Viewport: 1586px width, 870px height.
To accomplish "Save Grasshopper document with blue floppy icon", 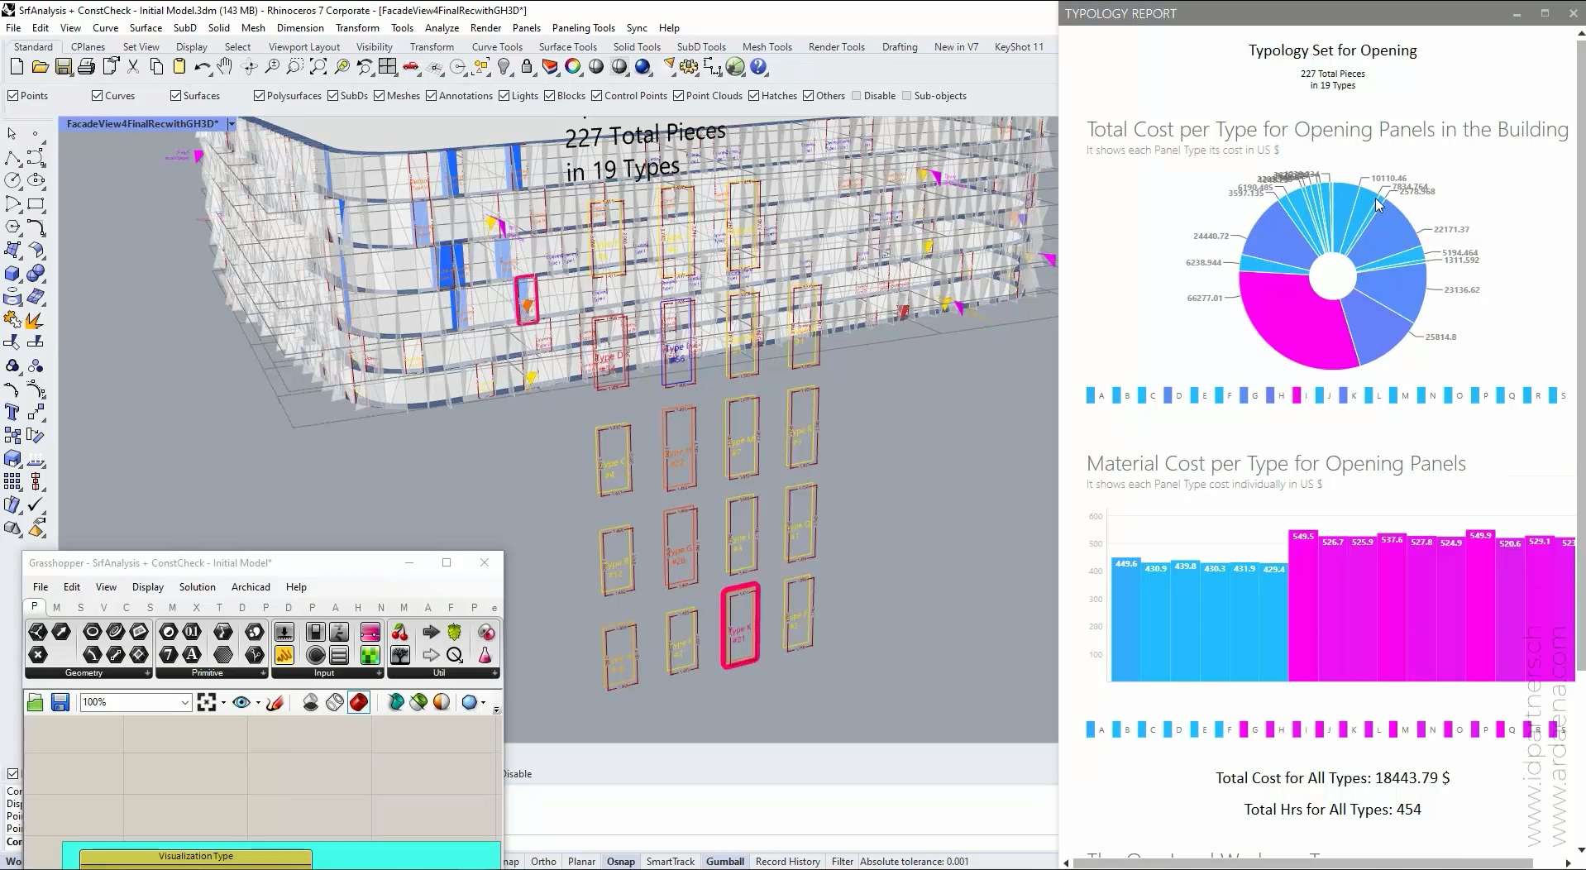I will coord(60,702).
